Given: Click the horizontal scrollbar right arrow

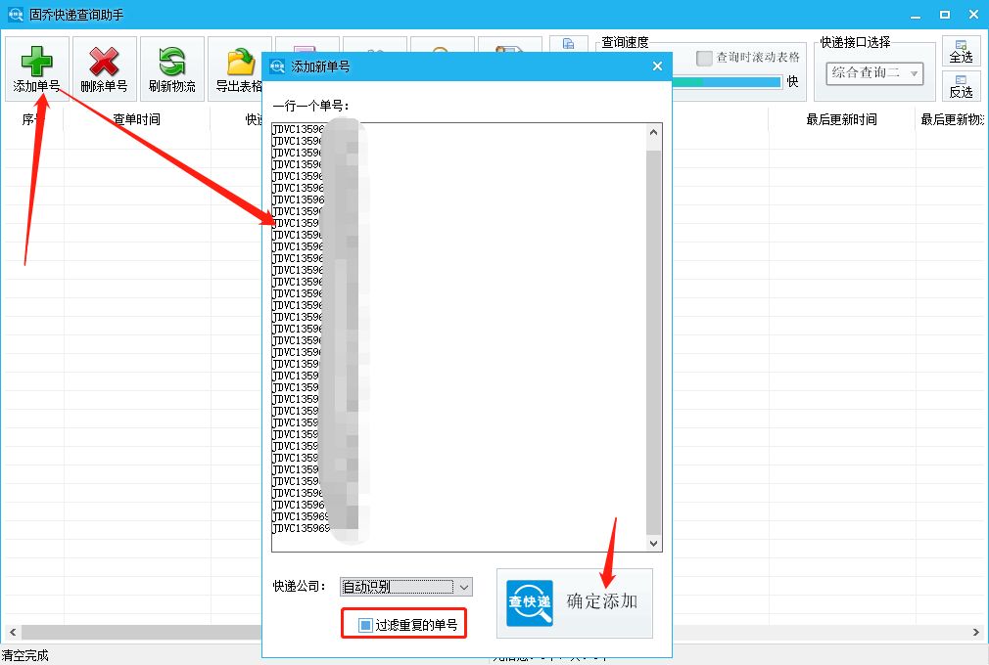Looking at the screenshot, I should click(975, 632).
